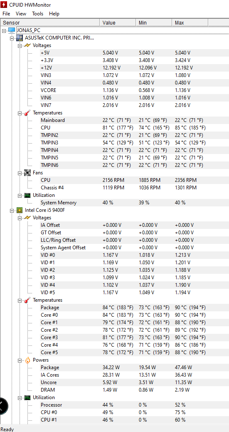
Task: Click the System Memory Utilization group icon
Action: click(x=27, y=195)
